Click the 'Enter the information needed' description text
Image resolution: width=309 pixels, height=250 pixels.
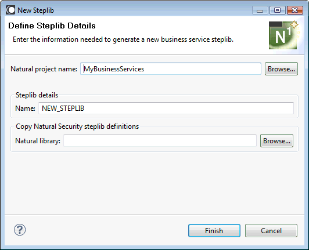(x=123, y=39)
